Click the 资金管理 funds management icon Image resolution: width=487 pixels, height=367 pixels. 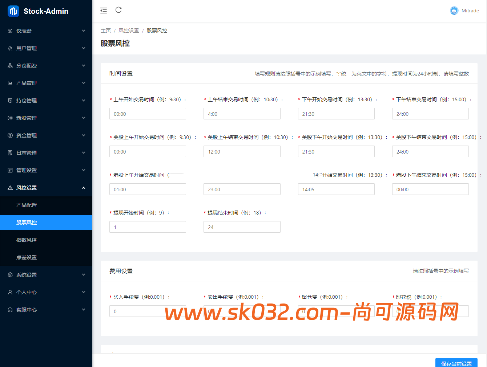click(10, 135)
